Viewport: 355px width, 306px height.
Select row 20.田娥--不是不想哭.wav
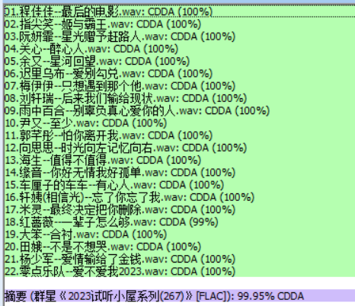180,247
